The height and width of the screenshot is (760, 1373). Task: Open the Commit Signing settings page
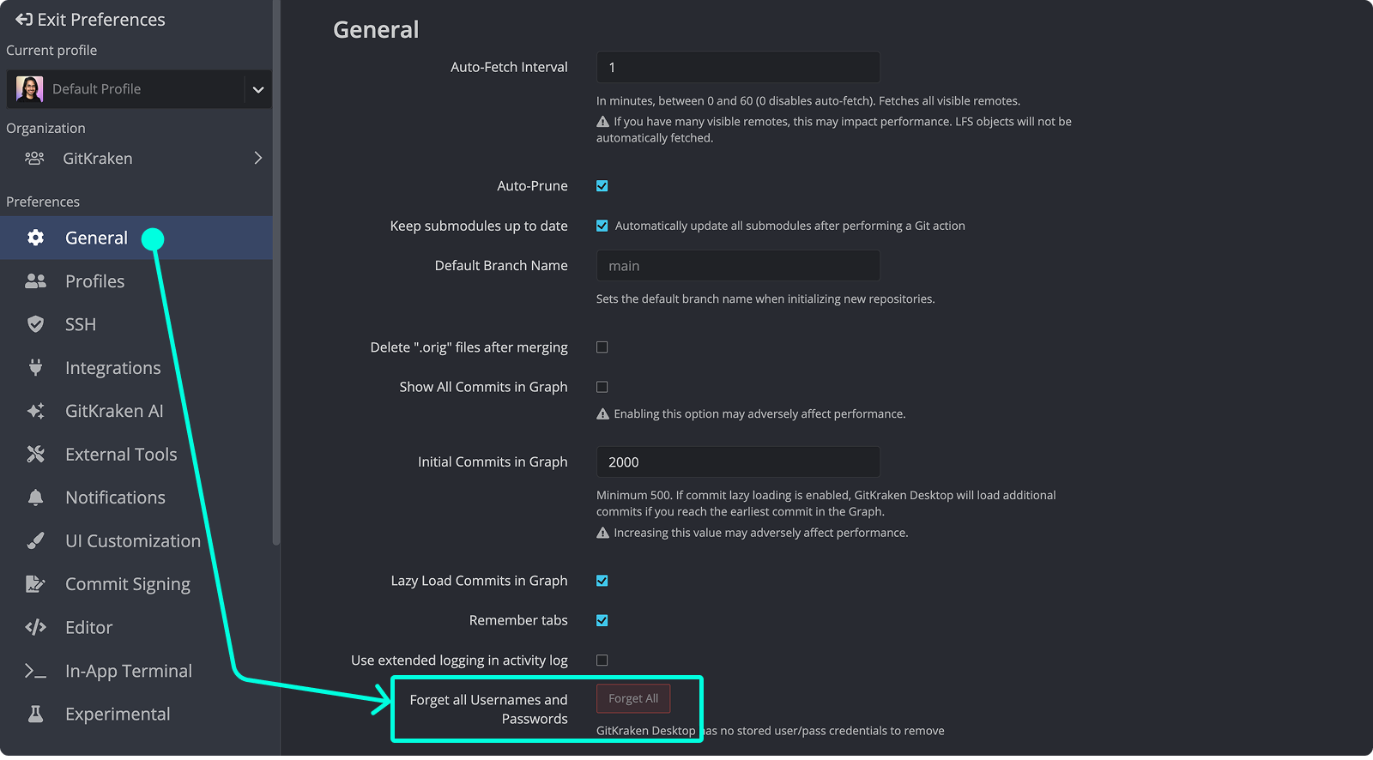click(127, 583)
